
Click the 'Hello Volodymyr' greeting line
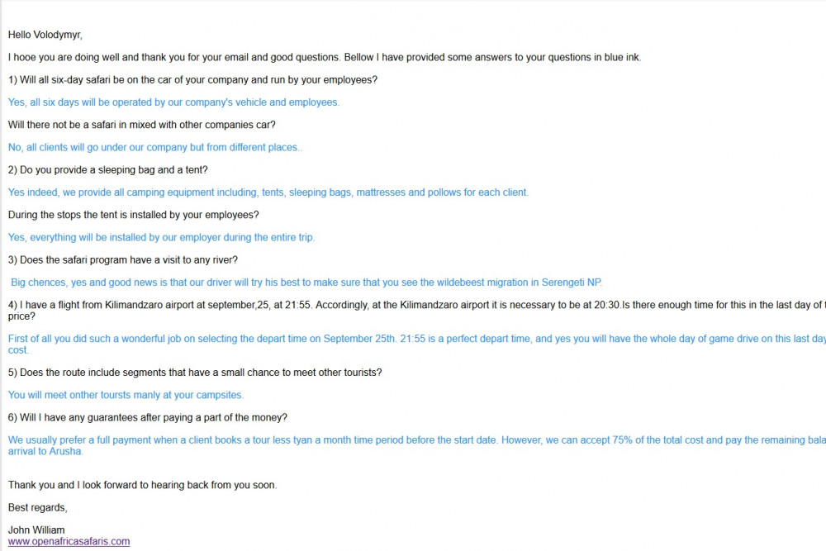coord(45,35)
